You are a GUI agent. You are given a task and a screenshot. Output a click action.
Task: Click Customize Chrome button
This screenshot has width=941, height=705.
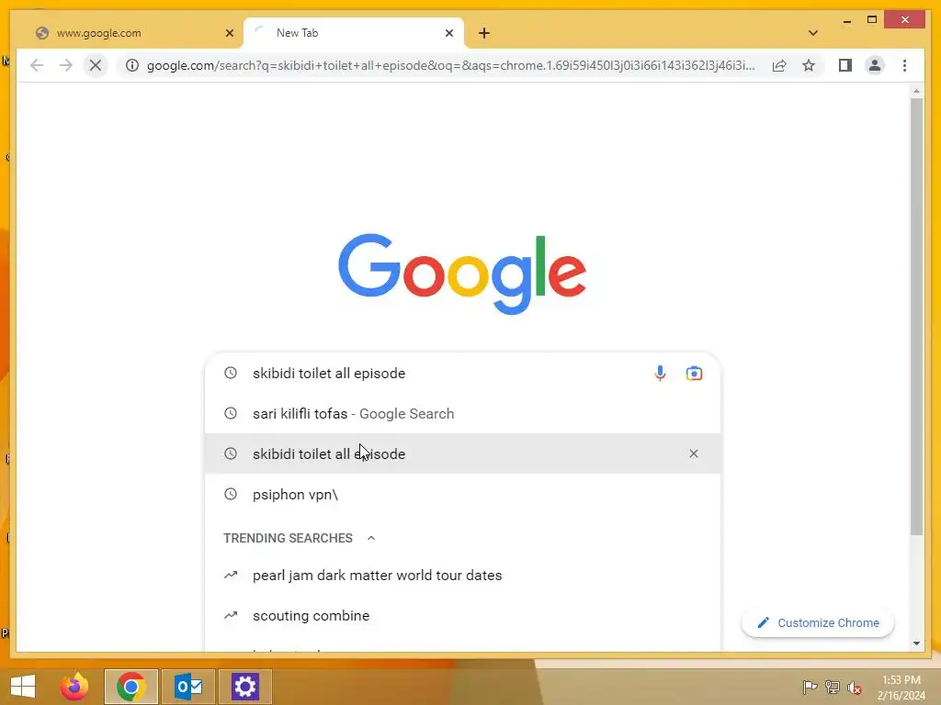point(817,622)
